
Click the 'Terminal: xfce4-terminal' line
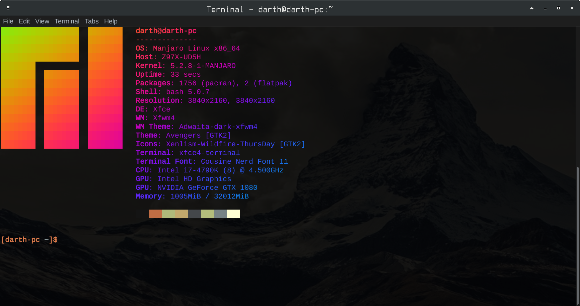(188, 153)
